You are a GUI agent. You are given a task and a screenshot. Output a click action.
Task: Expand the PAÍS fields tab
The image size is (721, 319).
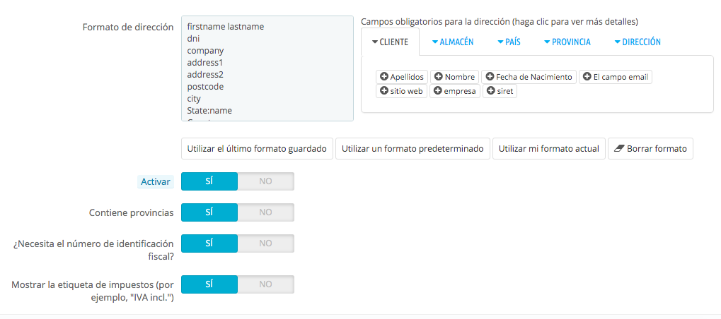click(509, 42)
